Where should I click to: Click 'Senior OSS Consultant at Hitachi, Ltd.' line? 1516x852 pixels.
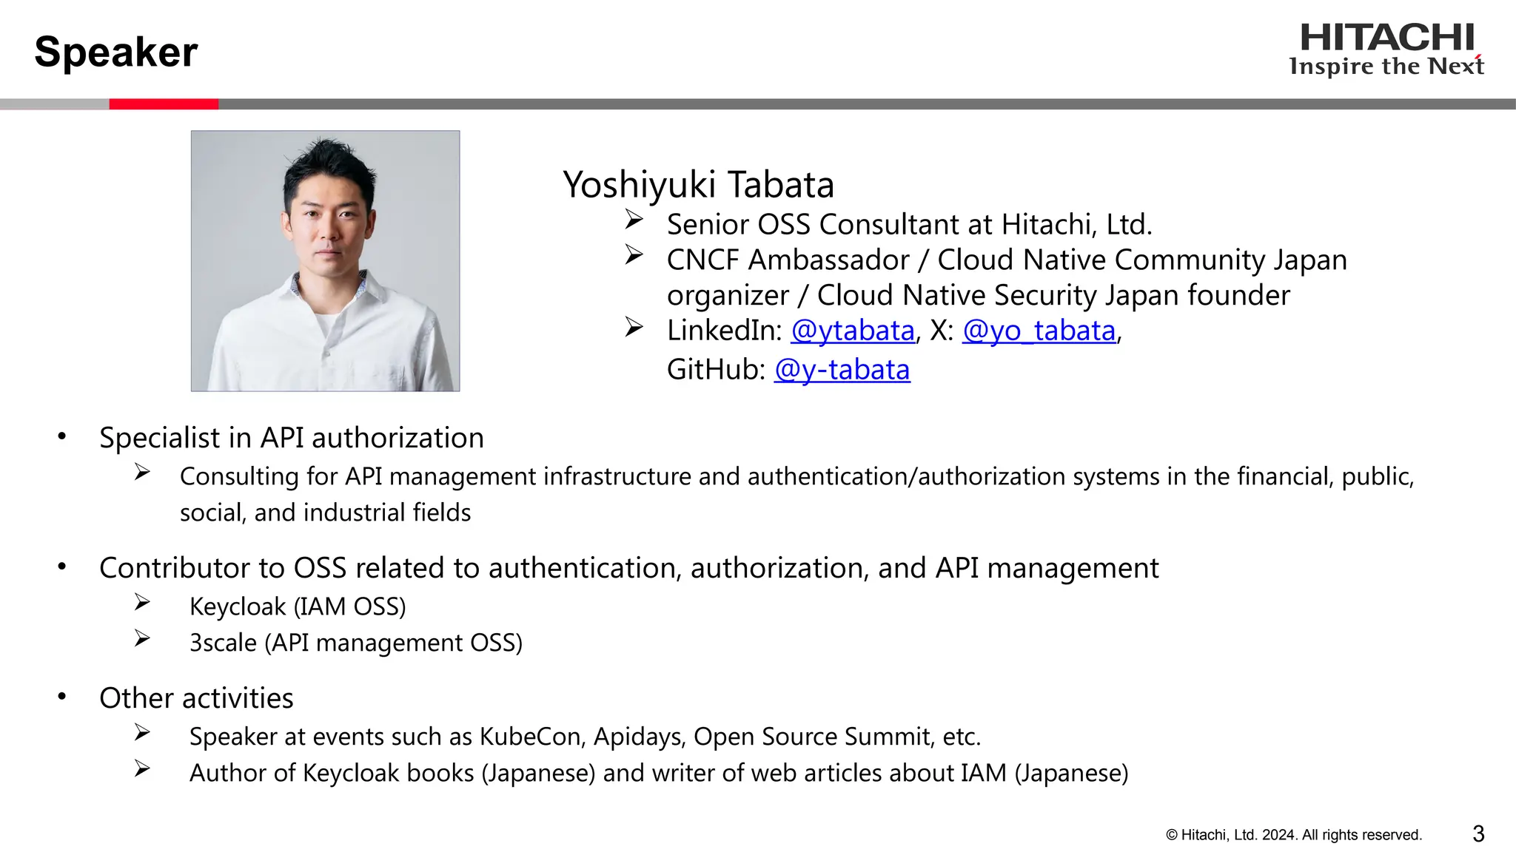click(910, 225)
